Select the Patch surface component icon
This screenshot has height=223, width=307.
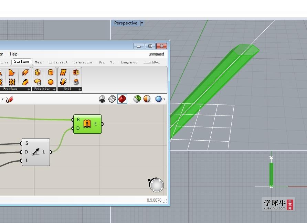tap(12, 72)
